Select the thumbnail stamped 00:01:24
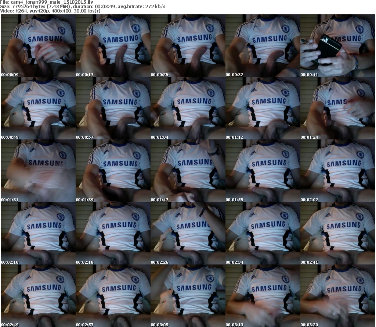The height and width of the screenshot is (327, 376). click(x=338, y=108)
